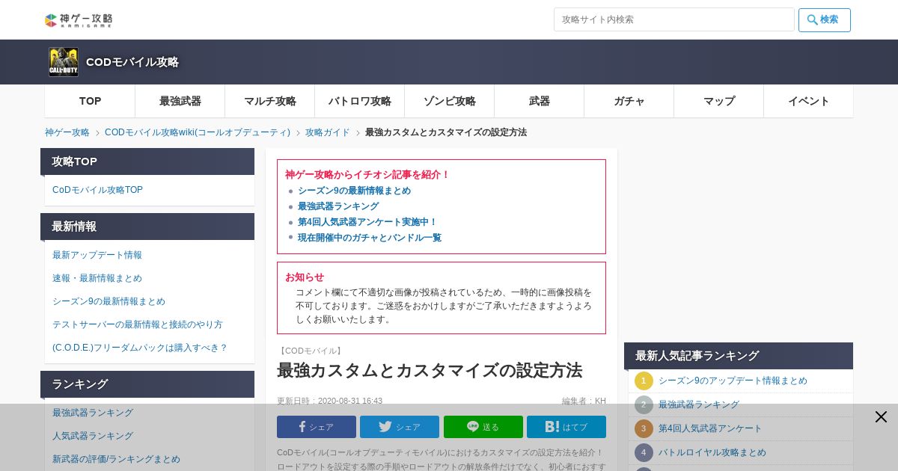Open 第4回人気武器アンケート実施中 link
The image size is (898, 471).
[x=367, y=222]
